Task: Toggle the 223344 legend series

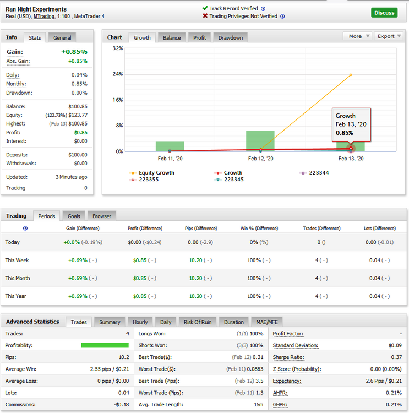Action: point(314,173)
